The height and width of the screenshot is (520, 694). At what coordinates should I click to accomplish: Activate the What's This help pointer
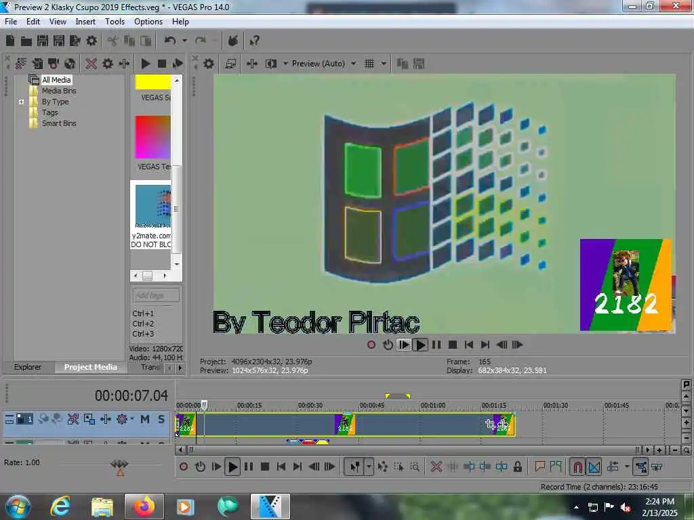(x=254, y=41)
